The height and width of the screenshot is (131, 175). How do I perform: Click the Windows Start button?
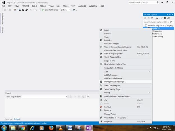pos(4,128)
